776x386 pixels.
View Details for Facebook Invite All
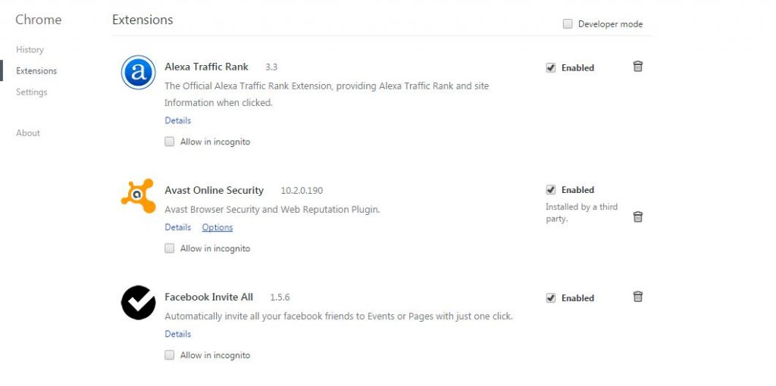177,334
